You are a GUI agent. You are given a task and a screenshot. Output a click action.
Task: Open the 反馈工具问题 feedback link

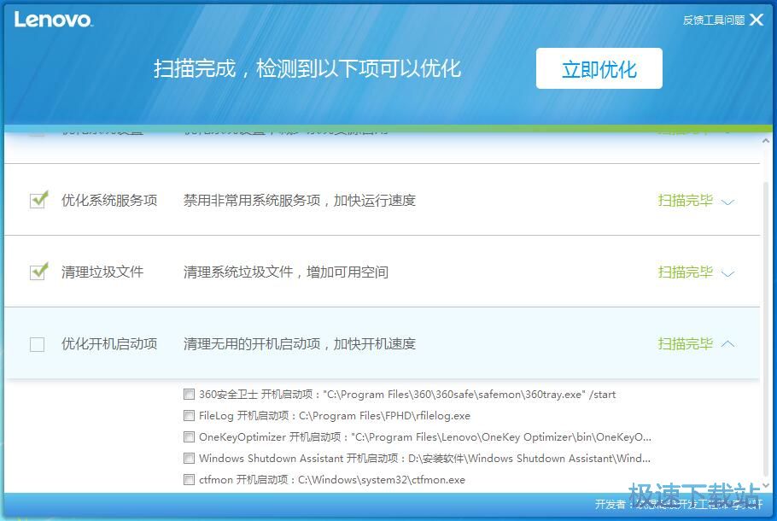[713, 20]
